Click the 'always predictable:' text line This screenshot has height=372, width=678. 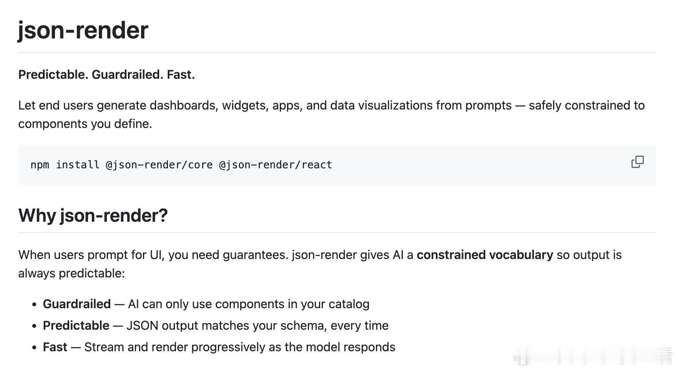(71, 273)
